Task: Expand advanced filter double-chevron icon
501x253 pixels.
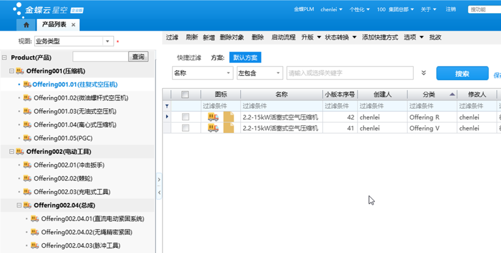Action: click(424, 73)
